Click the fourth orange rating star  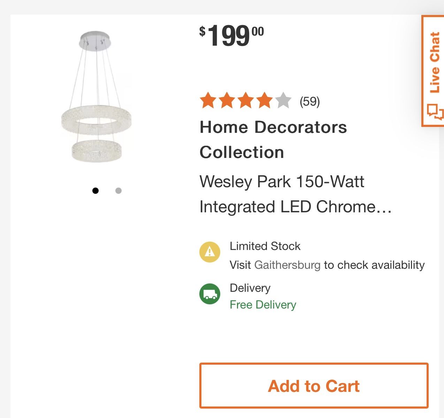264,101
